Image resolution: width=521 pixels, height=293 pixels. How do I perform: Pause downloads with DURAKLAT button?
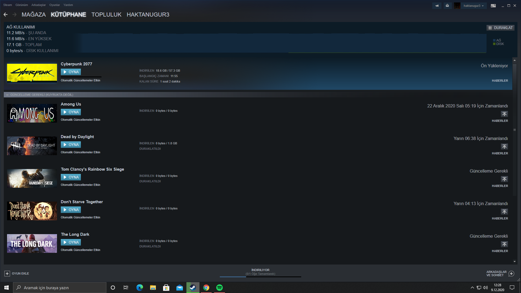click(x=500, y=28)
